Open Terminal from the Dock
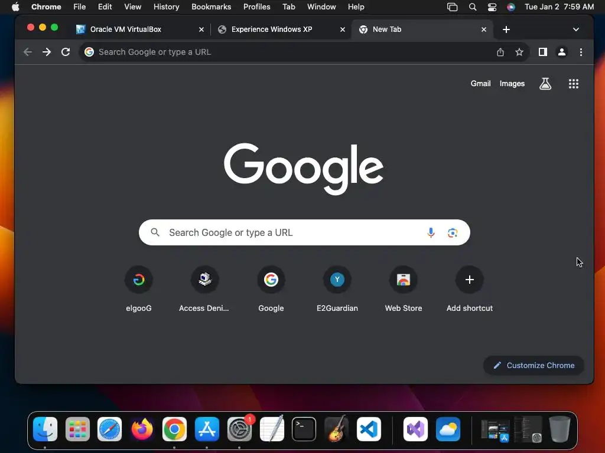Screen dimensions: 605x453 pyautogui.click(x=304, y=429)
